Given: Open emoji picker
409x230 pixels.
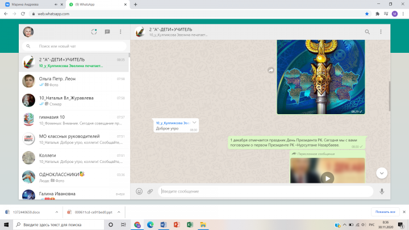Looking at the screenshot, I should click(139, 191).
